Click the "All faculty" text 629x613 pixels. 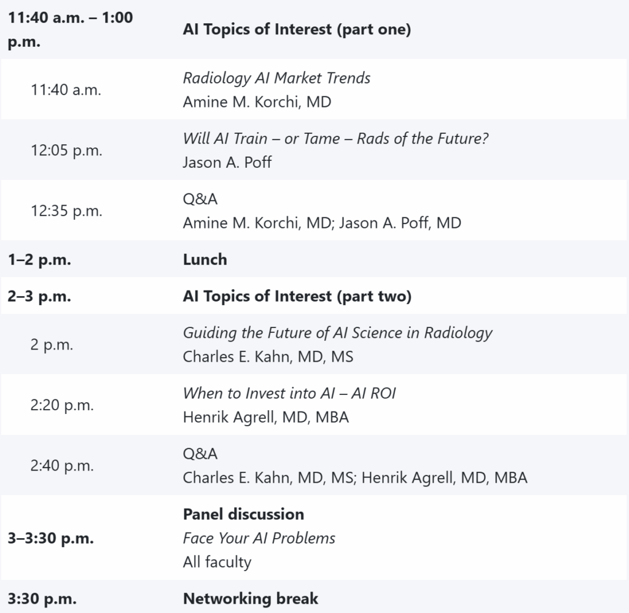217,561
